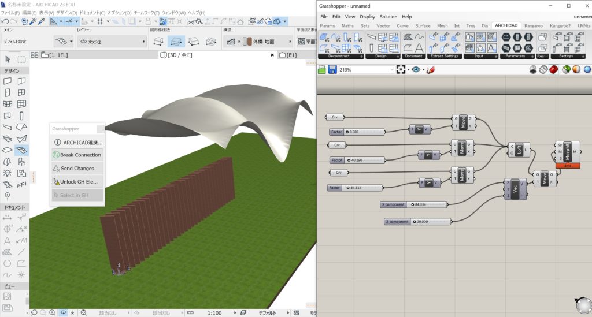Click the scissors trim icon in ARCHICAD toolbar

191,21
